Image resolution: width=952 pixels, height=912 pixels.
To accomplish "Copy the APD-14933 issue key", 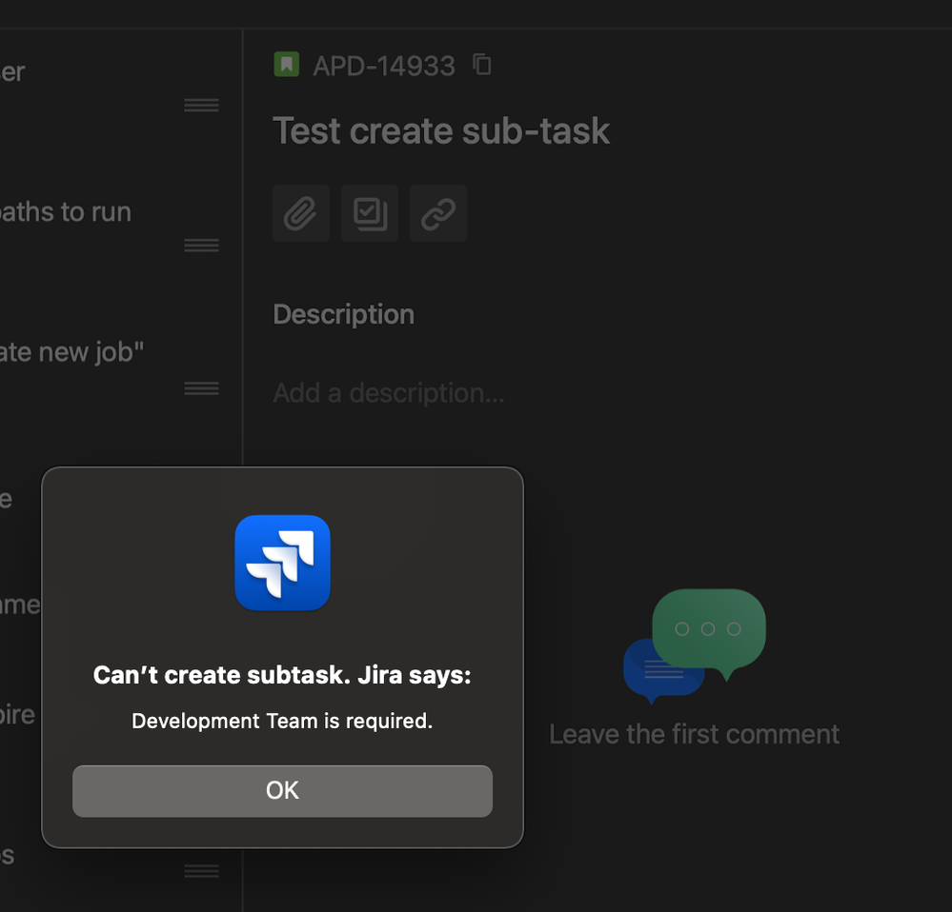I will tap(482, 65).
